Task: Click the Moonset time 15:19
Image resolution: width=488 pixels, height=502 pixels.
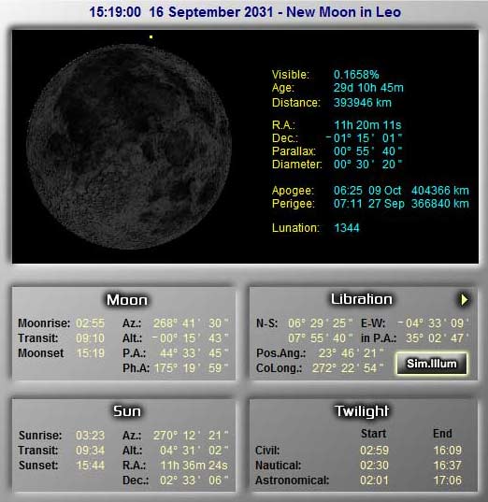Action: [90, 353]
